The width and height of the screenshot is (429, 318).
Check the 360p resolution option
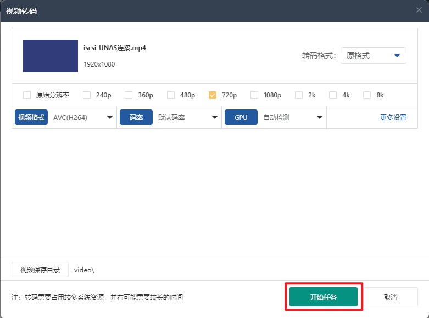click(129, 95)
